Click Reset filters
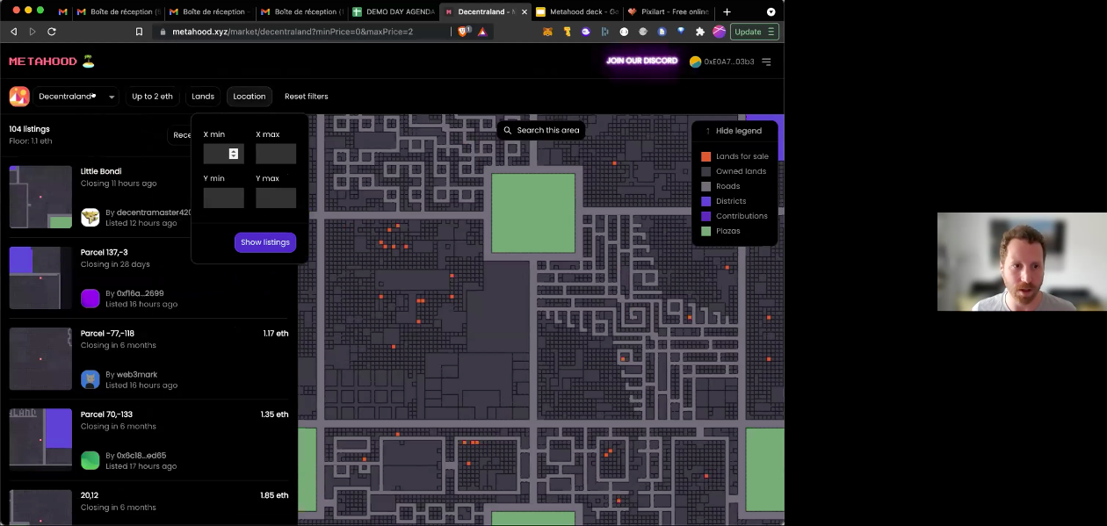 pos(307,97)
